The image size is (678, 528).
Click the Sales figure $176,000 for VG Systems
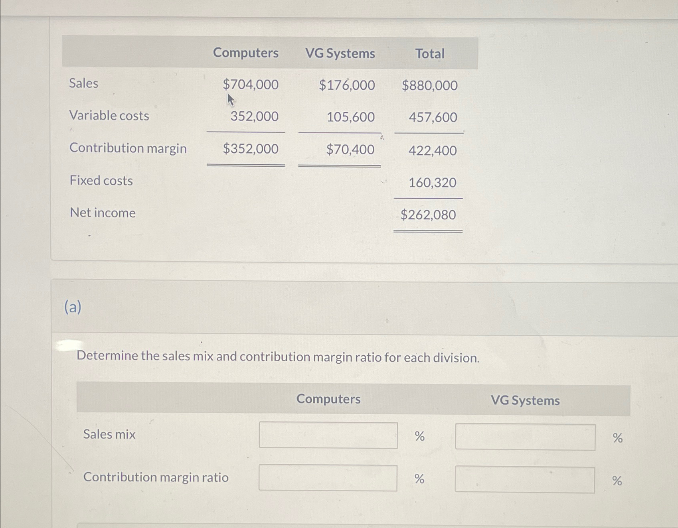click(x=346, y=85)
